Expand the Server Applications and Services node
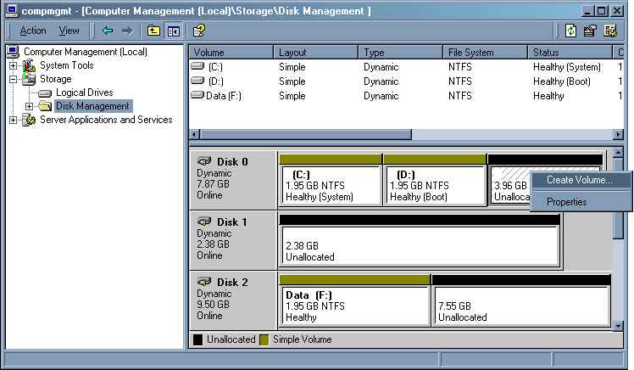 pyautogui.click(x=13, y=121)
